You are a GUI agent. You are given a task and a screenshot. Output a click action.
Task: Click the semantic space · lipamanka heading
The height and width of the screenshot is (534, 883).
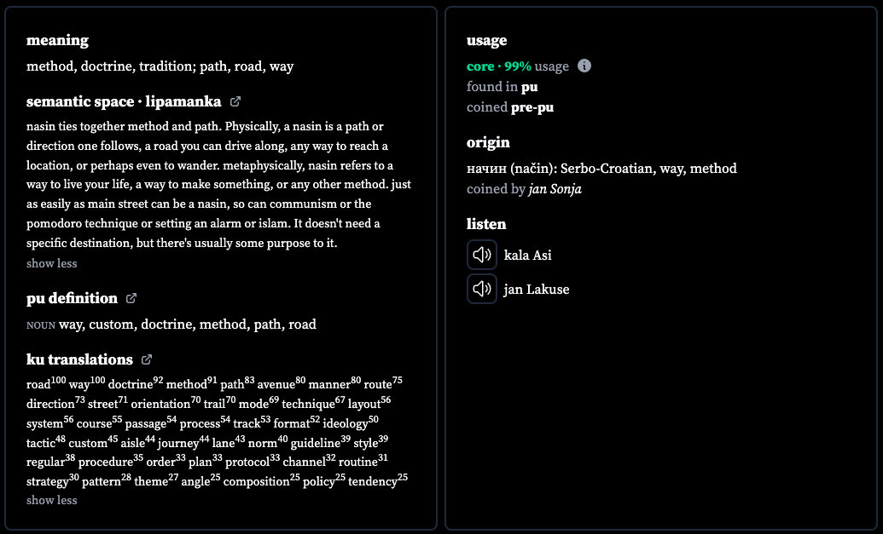coord(124,101)
